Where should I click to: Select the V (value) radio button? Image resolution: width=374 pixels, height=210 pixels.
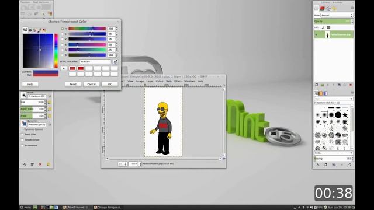click(63, 39)
